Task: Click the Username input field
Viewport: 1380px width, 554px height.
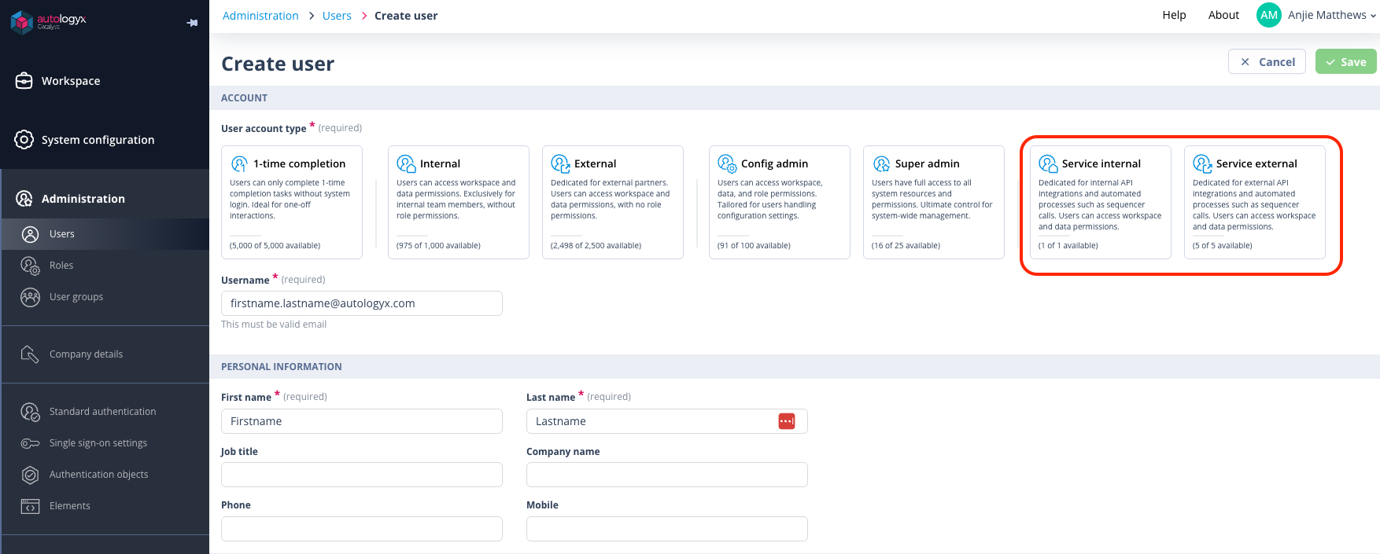Action: (x=362, y=303)
